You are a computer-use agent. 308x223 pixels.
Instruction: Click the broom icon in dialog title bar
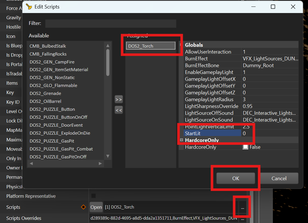pos(29,7)
